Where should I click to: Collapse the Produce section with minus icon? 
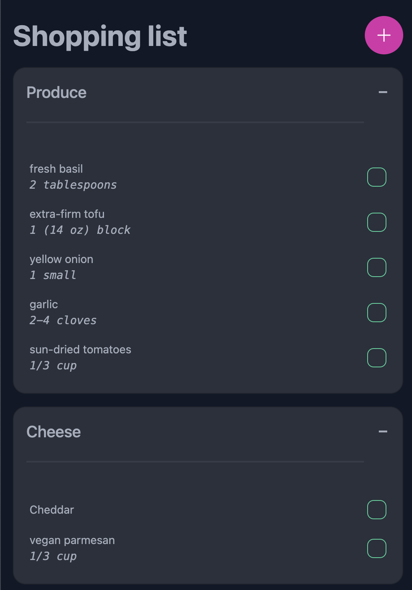pyautogui.click(x=383, y=92)
